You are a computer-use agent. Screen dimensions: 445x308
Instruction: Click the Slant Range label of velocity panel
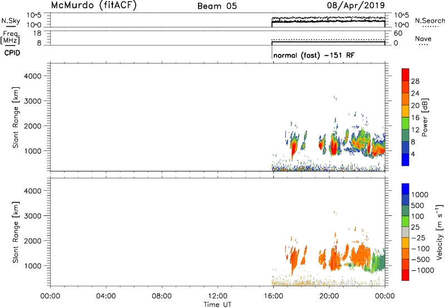16,232
